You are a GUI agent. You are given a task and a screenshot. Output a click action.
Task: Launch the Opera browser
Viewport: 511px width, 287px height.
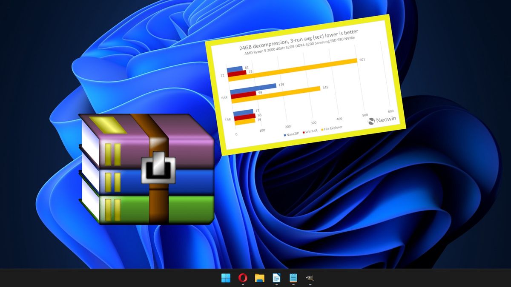[243, 278]
